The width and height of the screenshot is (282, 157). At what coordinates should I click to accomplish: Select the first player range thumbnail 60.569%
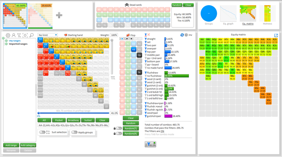pos(15,16)
